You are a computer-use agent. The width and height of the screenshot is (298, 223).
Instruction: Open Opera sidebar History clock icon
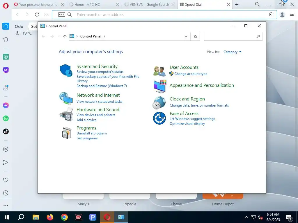point(6,193)
